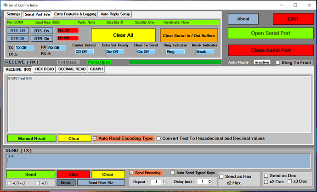
Task: Click the Delay (ms) value field
Action: point(203,182)
